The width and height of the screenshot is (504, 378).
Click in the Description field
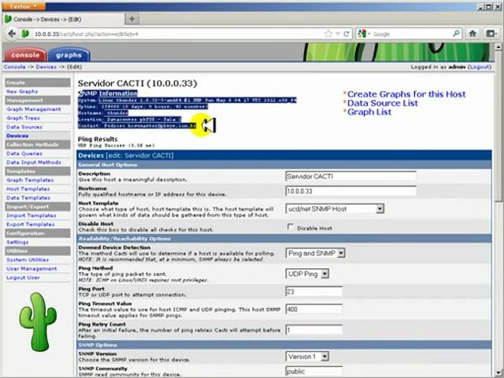[351, 176]
